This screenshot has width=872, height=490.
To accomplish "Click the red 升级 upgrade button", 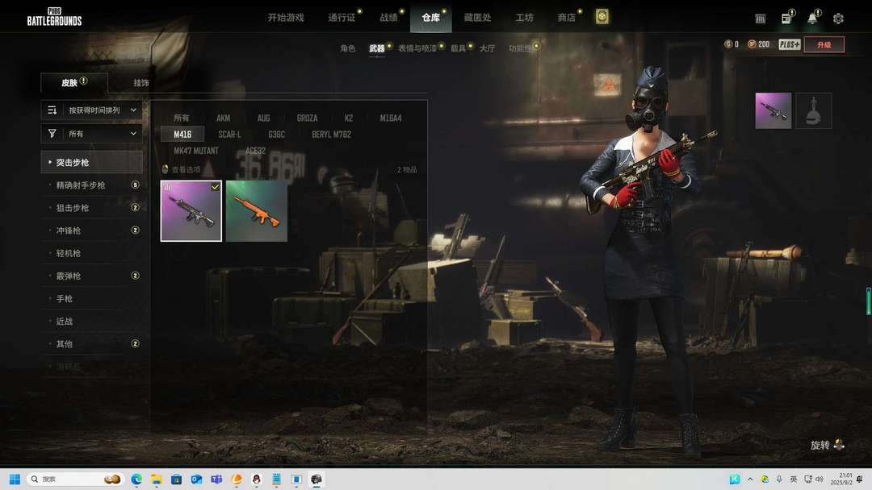I will click(x=824, y=44).
